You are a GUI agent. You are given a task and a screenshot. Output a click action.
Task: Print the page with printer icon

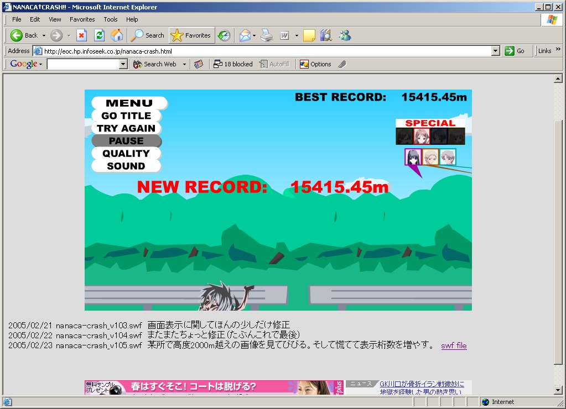tap(267, 35)
